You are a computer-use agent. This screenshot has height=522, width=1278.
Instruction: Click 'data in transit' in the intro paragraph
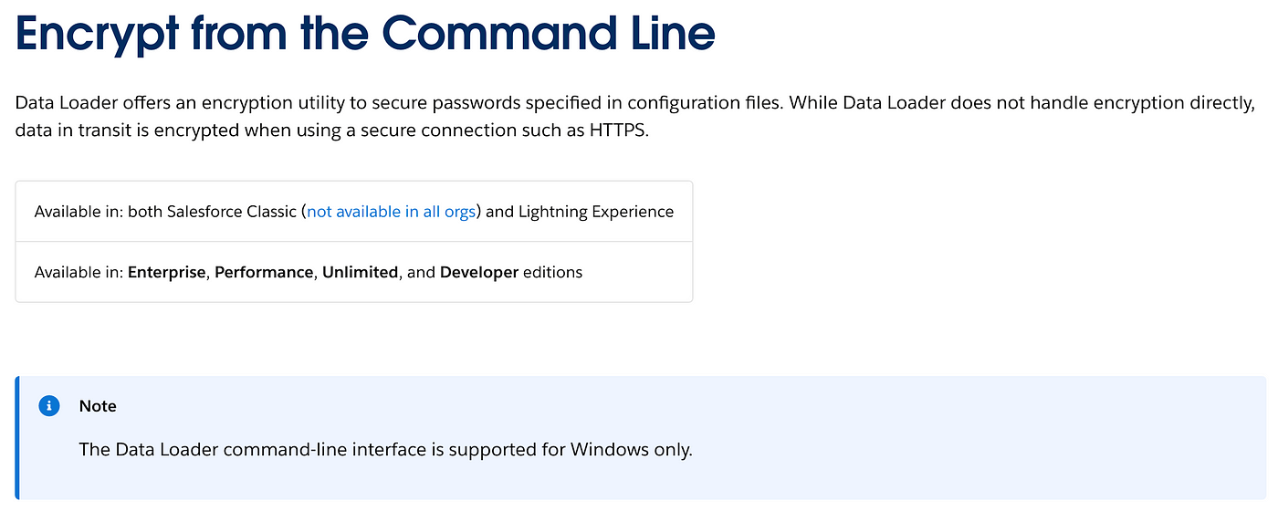click(67, 130)
